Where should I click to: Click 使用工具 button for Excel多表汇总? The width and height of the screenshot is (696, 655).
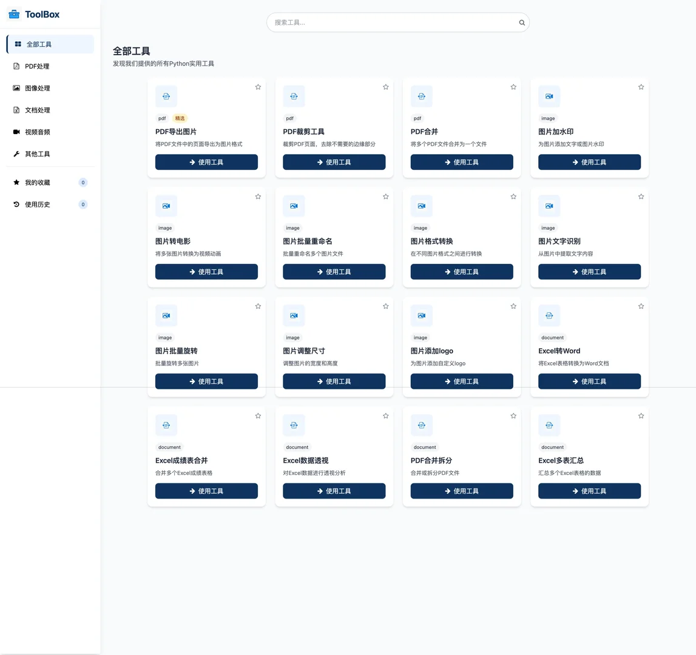coord(589,491)
